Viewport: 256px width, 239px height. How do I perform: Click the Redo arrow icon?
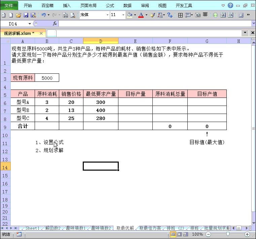[x=54, y=15]
